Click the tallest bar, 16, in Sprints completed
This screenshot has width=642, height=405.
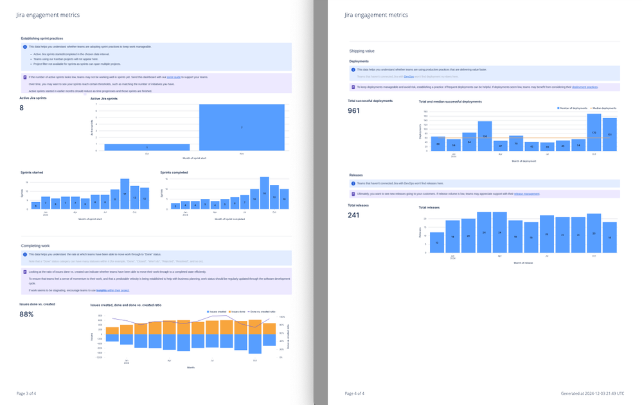(265, 193)
